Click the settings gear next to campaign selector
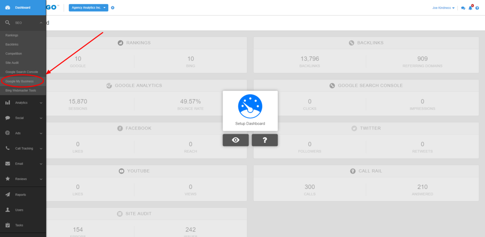Viewport: 485px width, 237px height. 113,8
